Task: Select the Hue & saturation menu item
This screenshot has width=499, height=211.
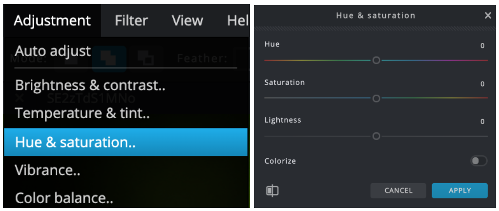Action: (x=125, y=142)
